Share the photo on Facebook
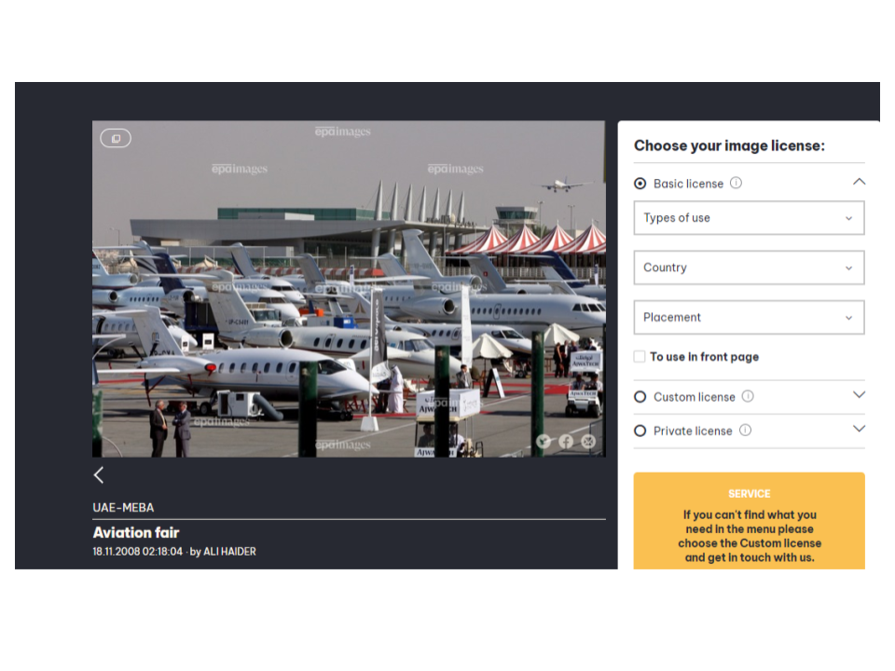 click(566, 441)
